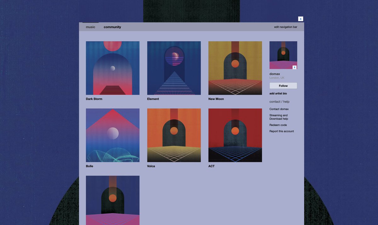The width and height of the screenshot is (378, 225).
Task: Open the Bolle album cover
Action: (x=113, y=135)
